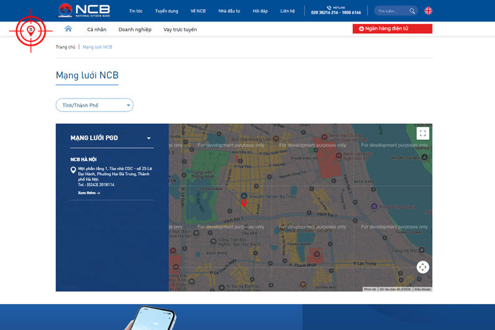This screenshot has width=495, height=330.
Task: Click the search magnifier icon
Action: point(412,11)
